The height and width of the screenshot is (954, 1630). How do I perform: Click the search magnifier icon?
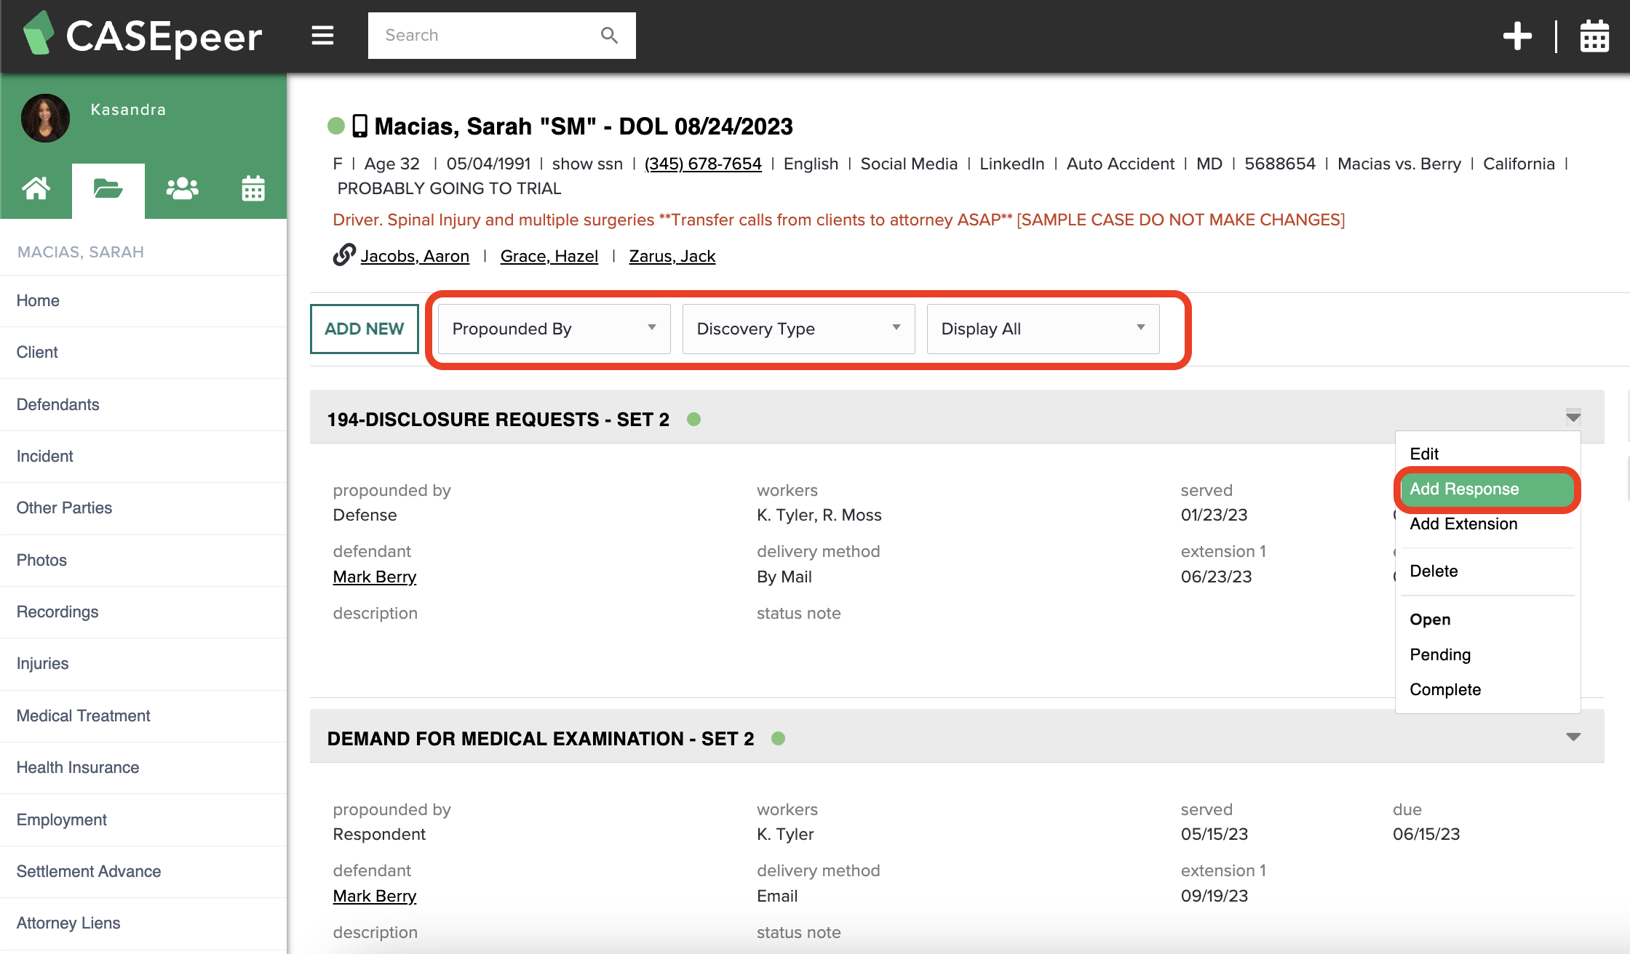pos(609,35)
